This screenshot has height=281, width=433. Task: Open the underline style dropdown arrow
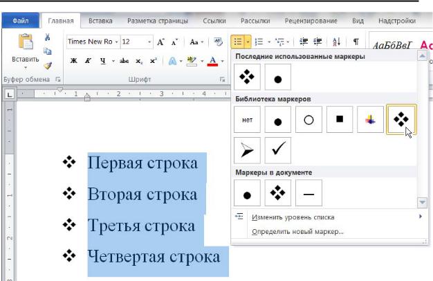[x=113, y=61]
